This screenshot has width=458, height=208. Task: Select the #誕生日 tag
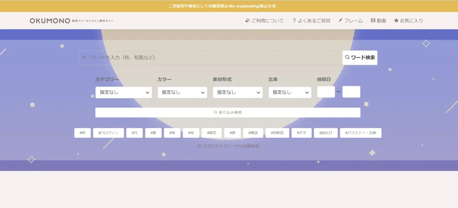click(326, 133)
